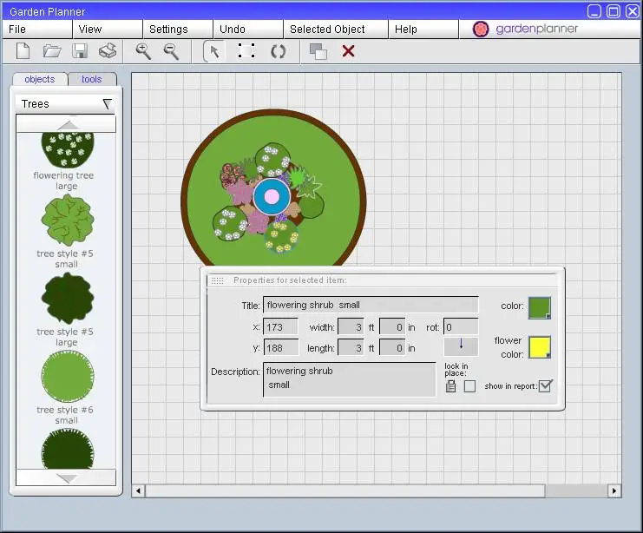
Task: Delete selected item with red X
Action: pyautogui.click(x=348, y=51)
